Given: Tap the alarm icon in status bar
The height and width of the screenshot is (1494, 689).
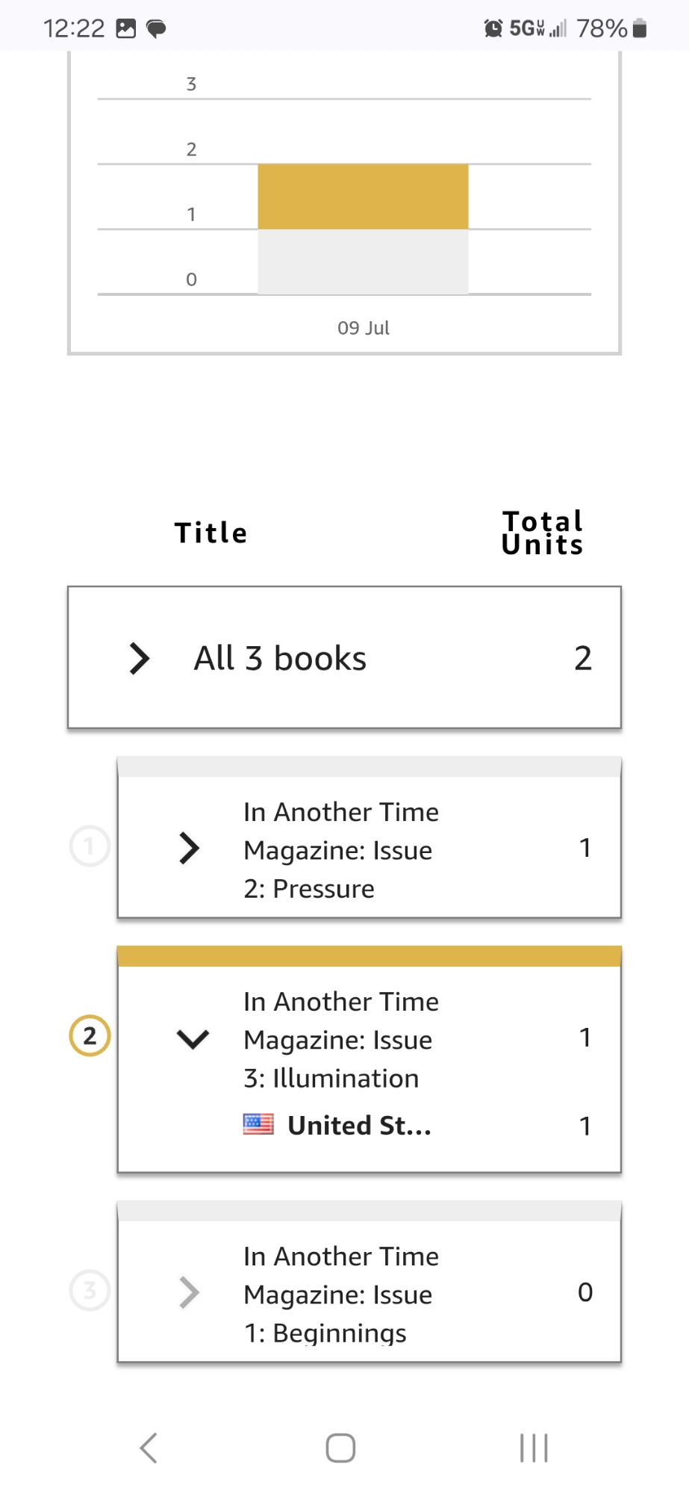Looking at the screenshot, I should [x=493, y=28].
